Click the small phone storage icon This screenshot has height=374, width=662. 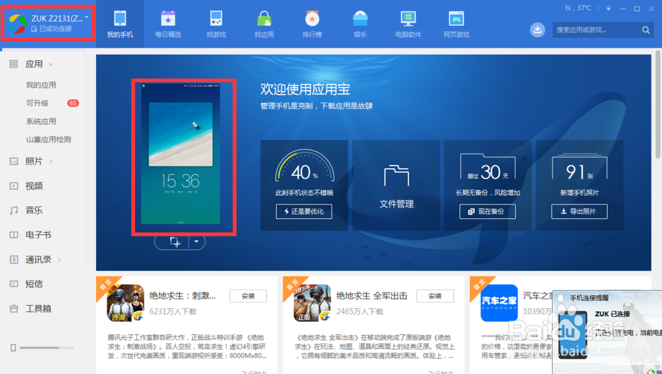(13, 348)
